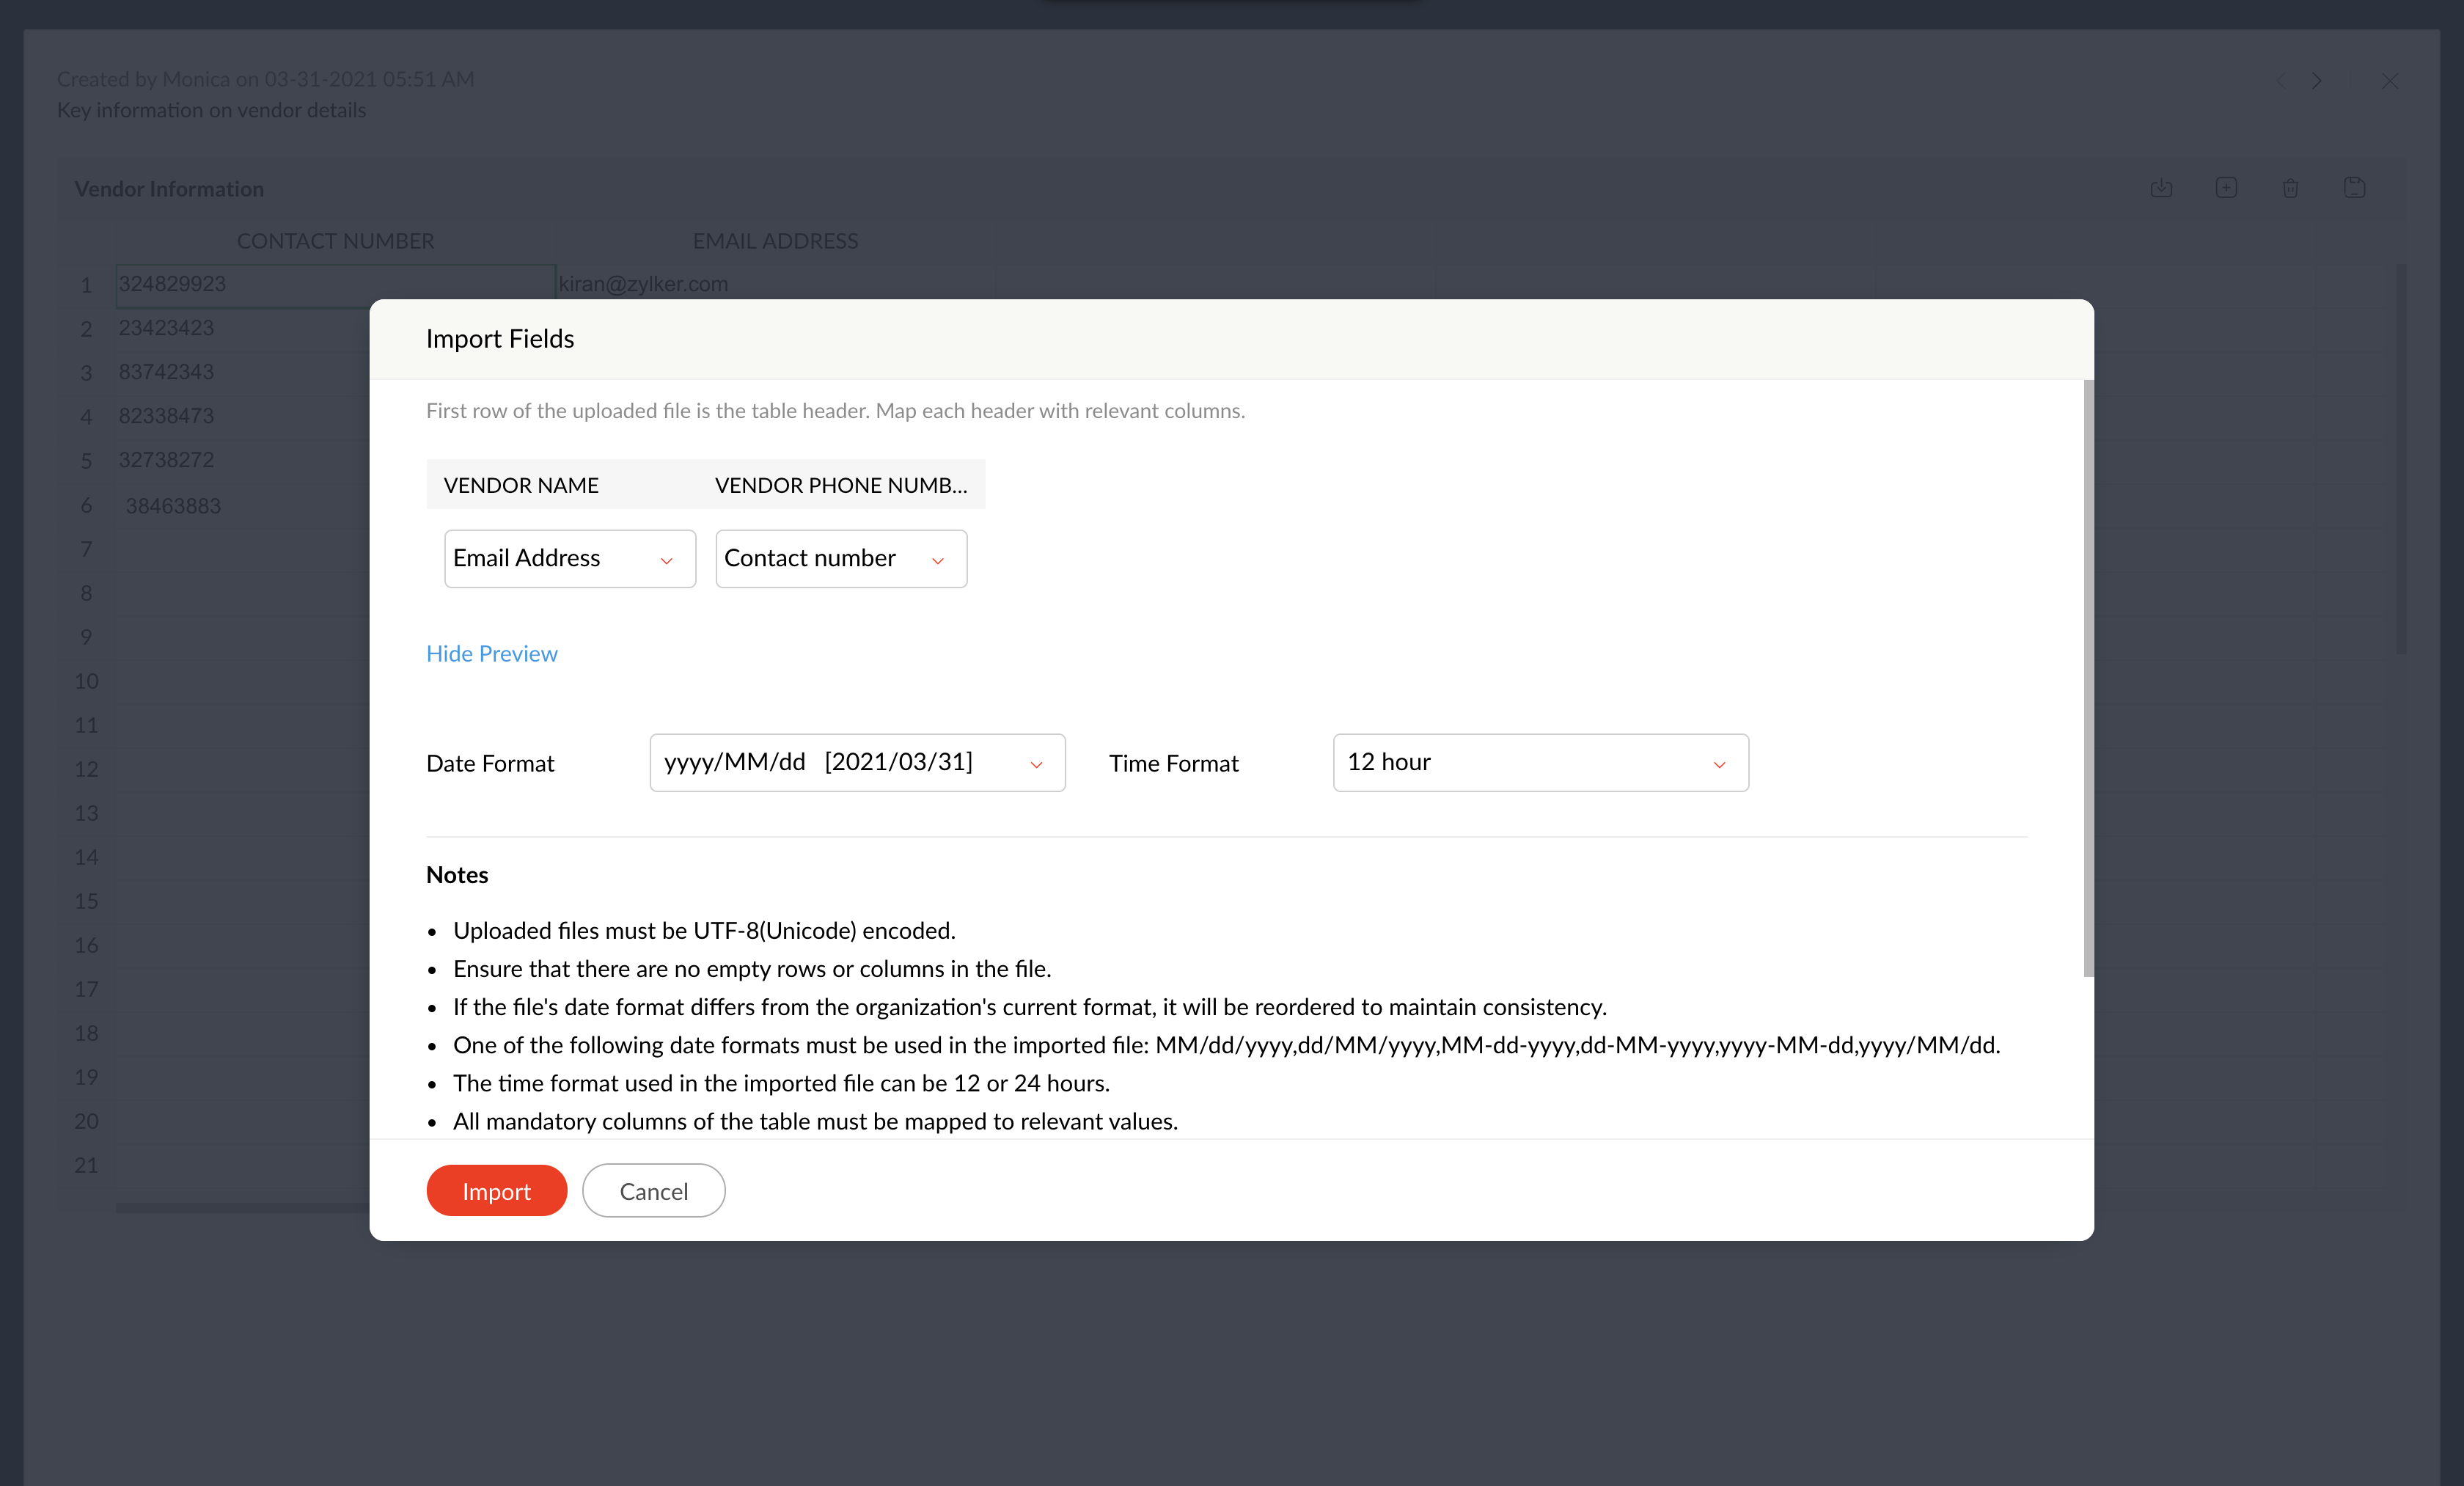Image resolution: width=2464 pixels, height=1486 pixels.
Task: Open the Contact number mapping dropdown
Action: [x=840, y=558]
